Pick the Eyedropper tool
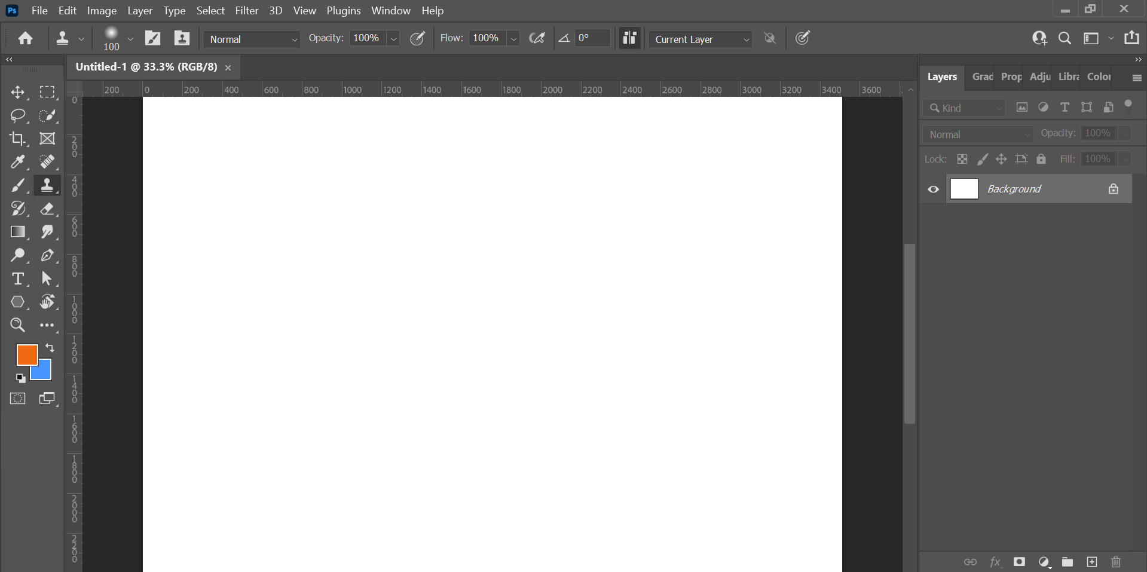 click(x=17, y=162)
